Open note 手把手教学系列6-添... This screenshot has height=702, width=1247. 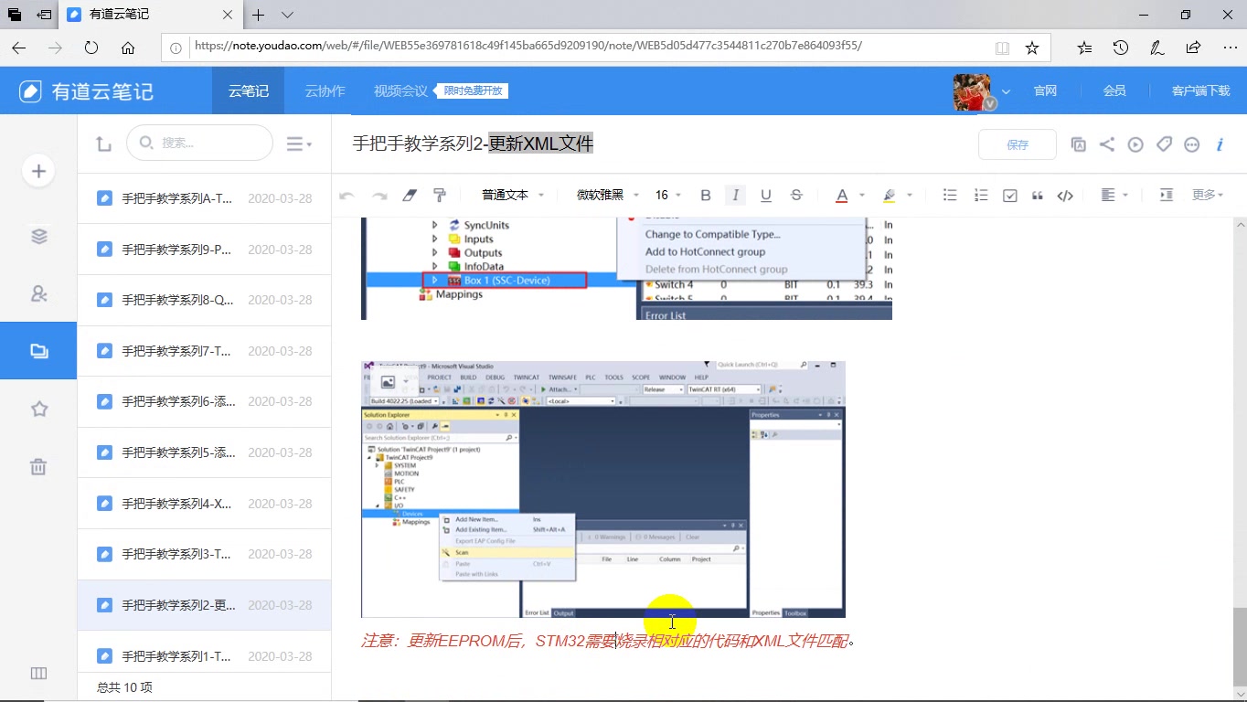[204, 401]
